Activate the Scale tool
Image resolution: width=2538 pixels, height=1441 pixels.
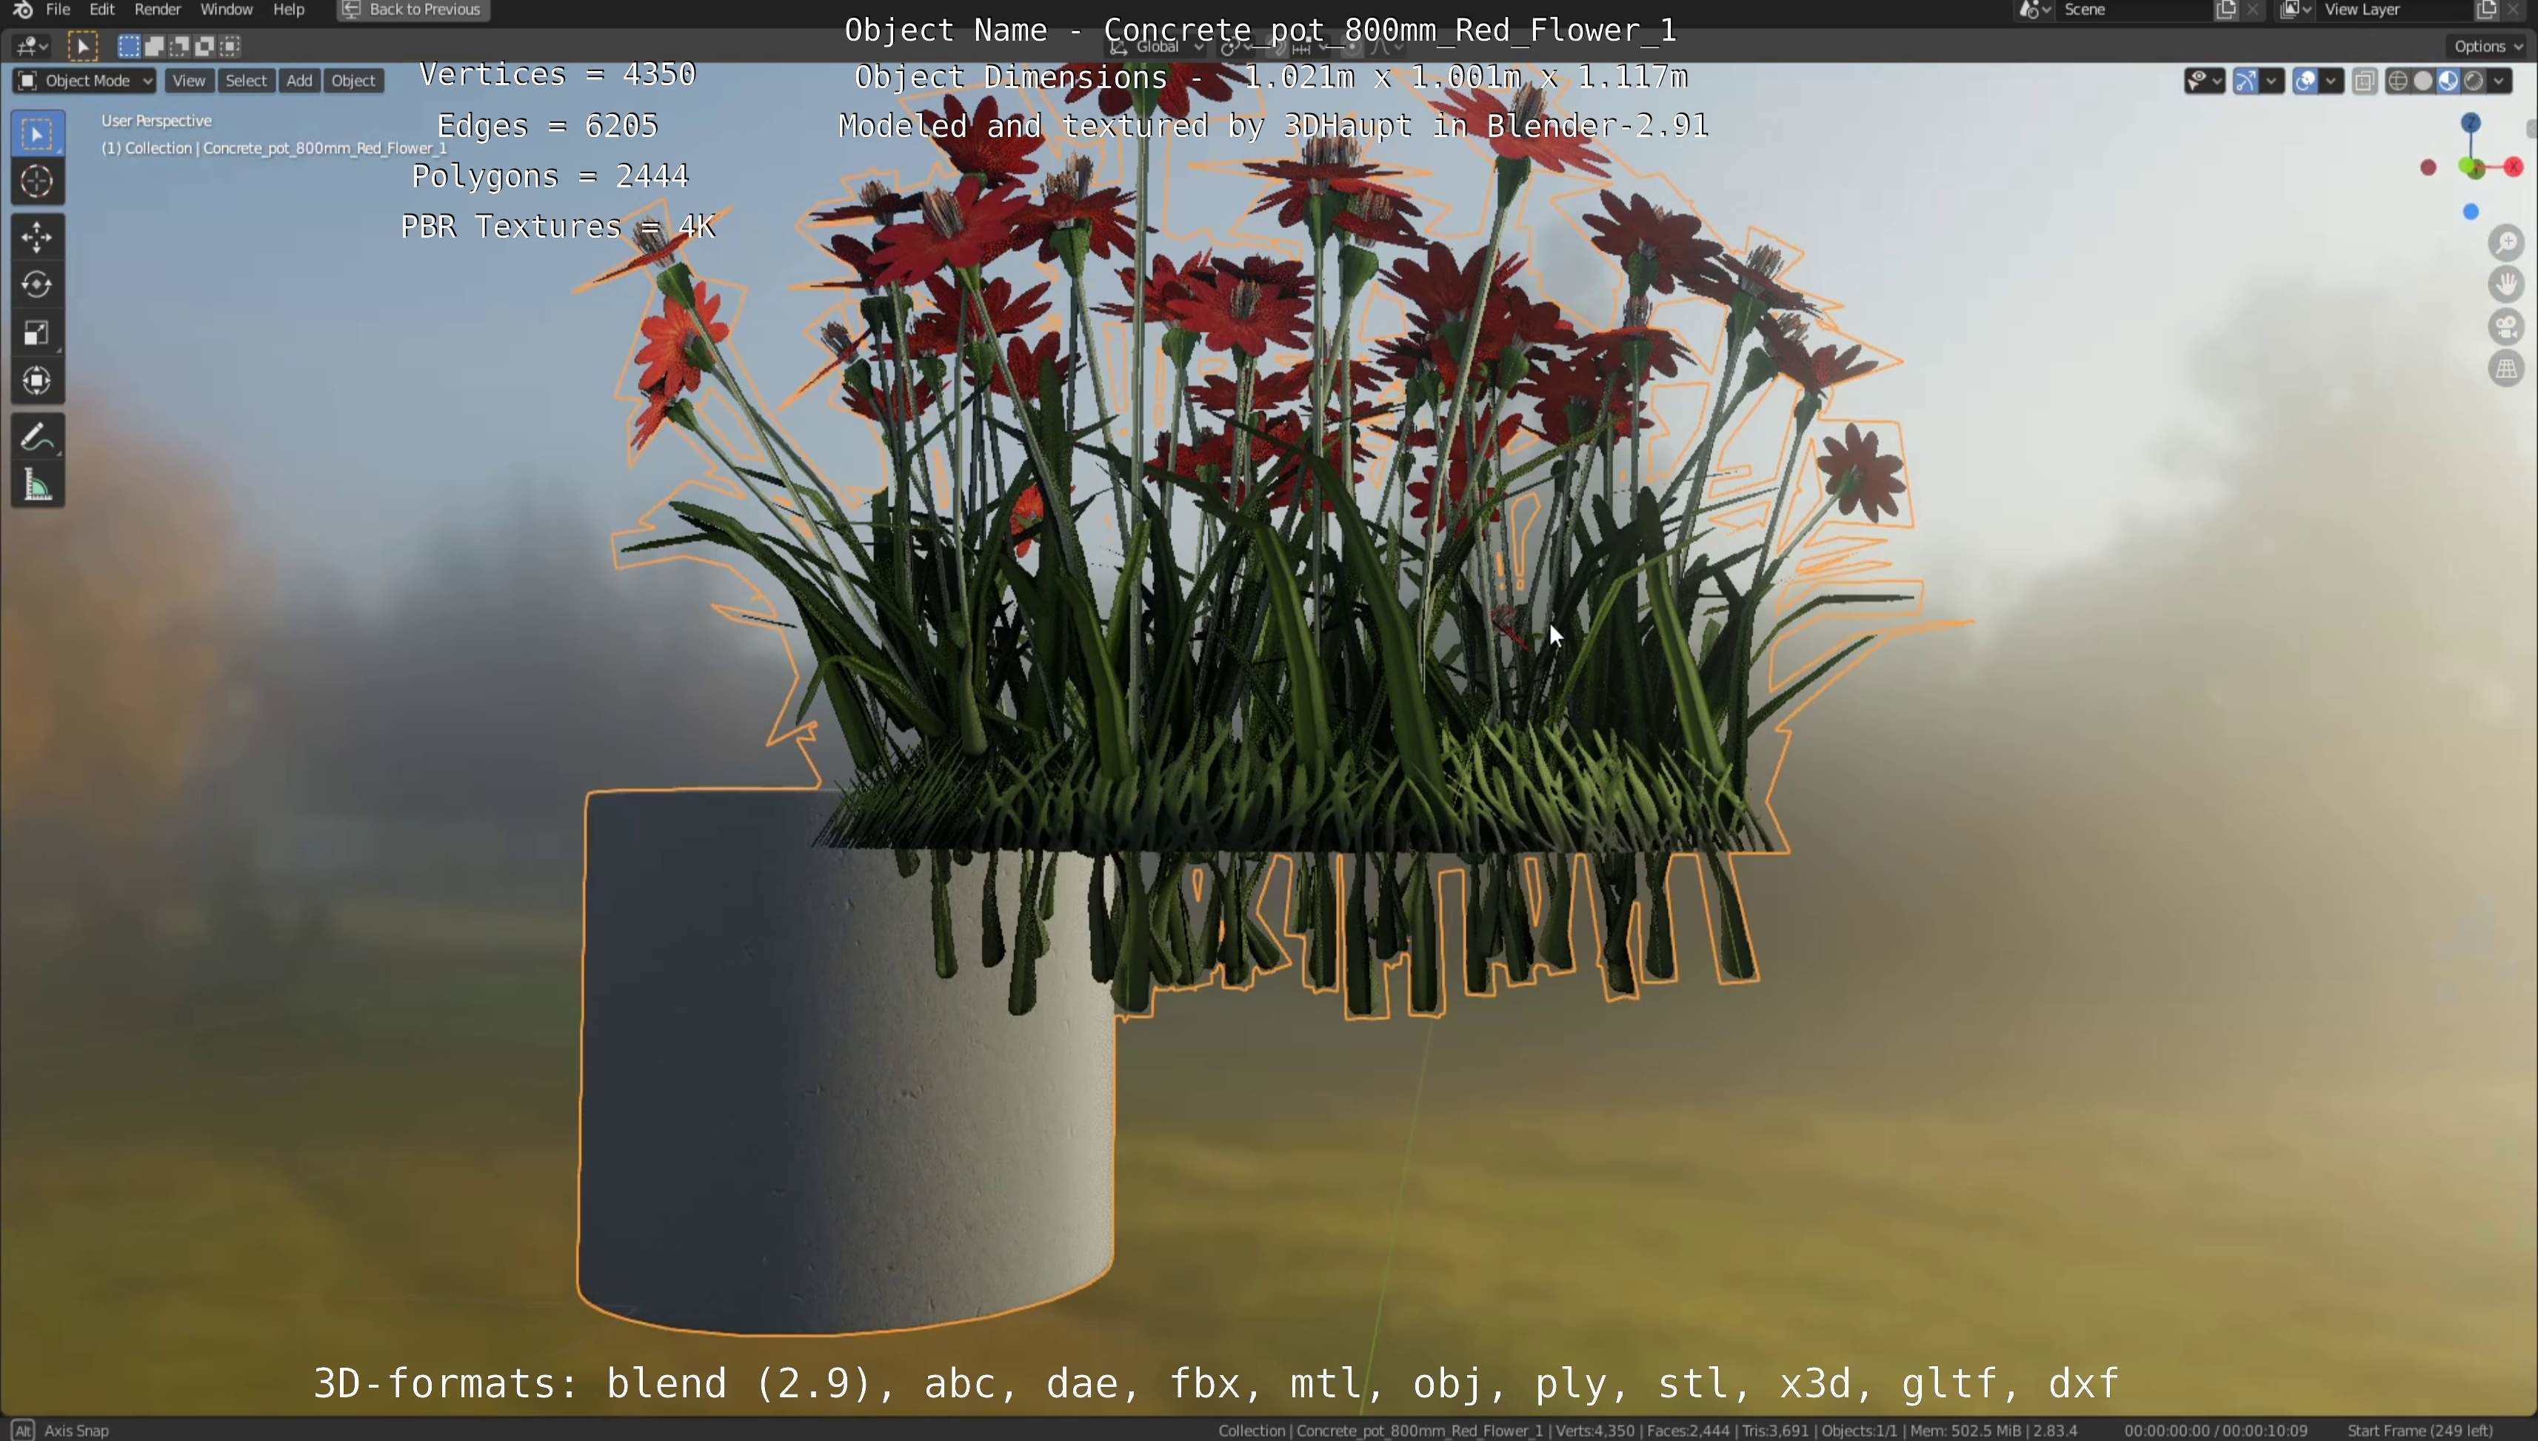[38, 332]
